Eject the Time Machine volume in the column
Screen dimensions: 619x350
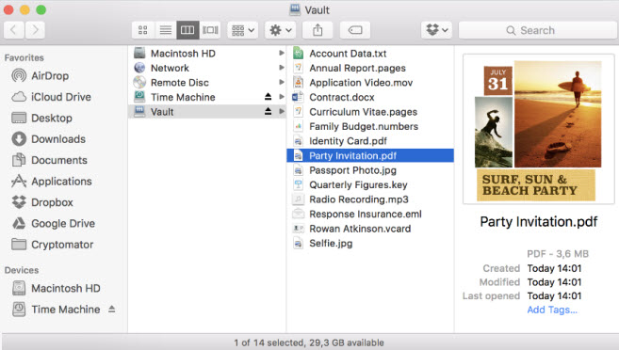point(269,97)
